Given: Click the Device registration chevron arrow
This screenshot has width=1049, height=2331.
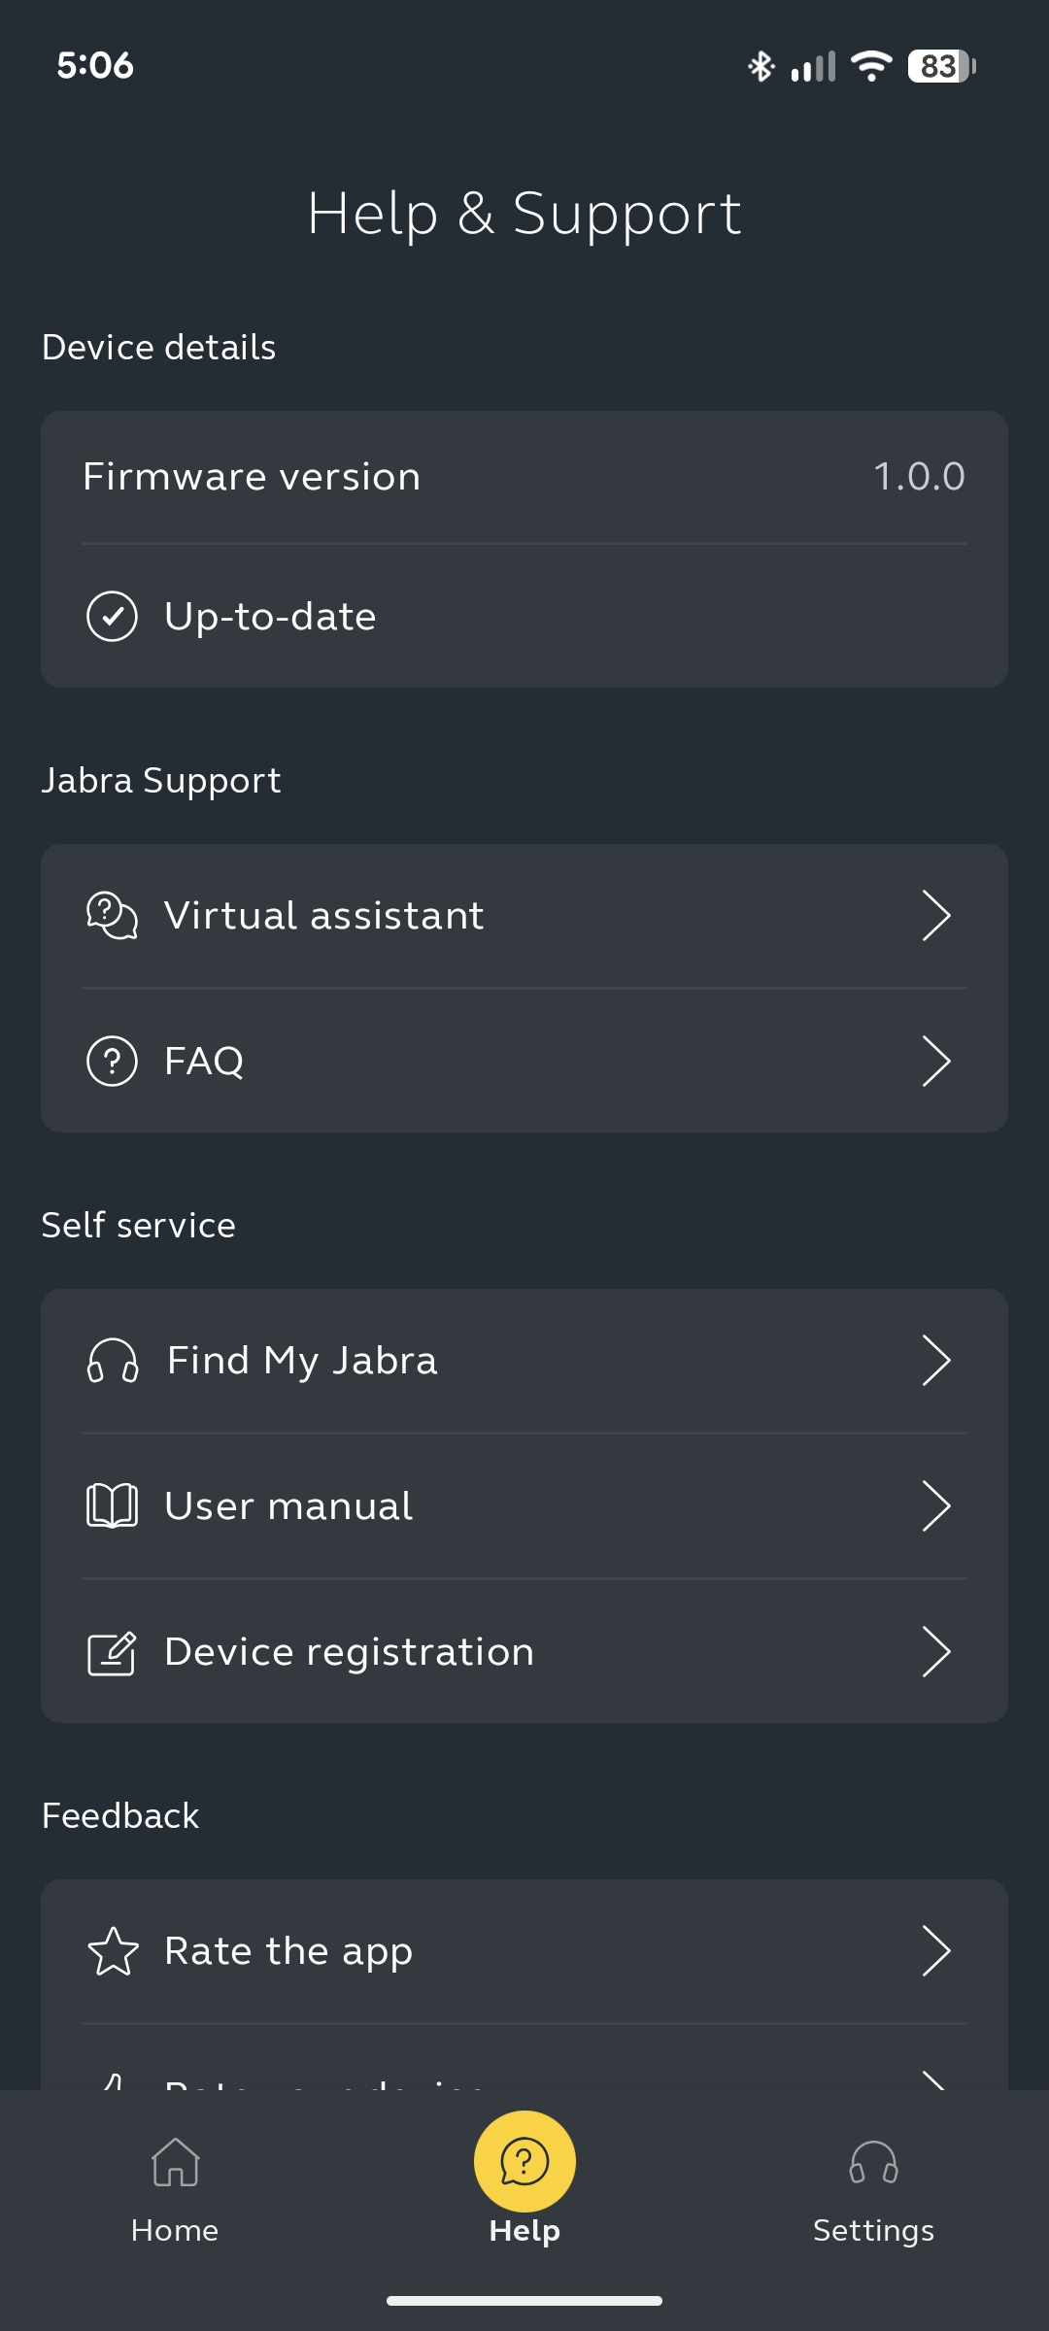Looking at the screenshot, I should tap(935, 1651).
